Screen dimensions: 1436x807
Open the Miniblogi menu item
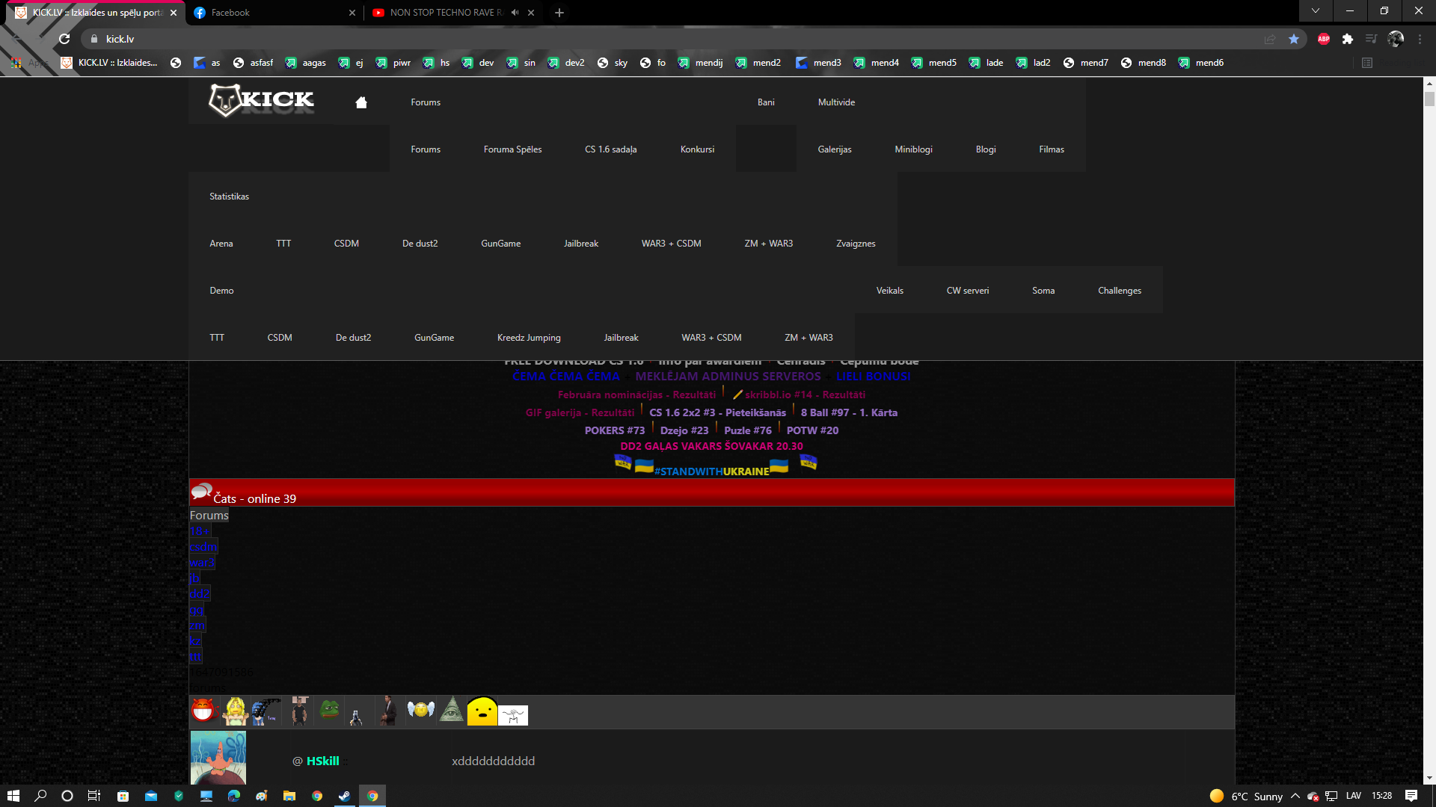(913, 149)
